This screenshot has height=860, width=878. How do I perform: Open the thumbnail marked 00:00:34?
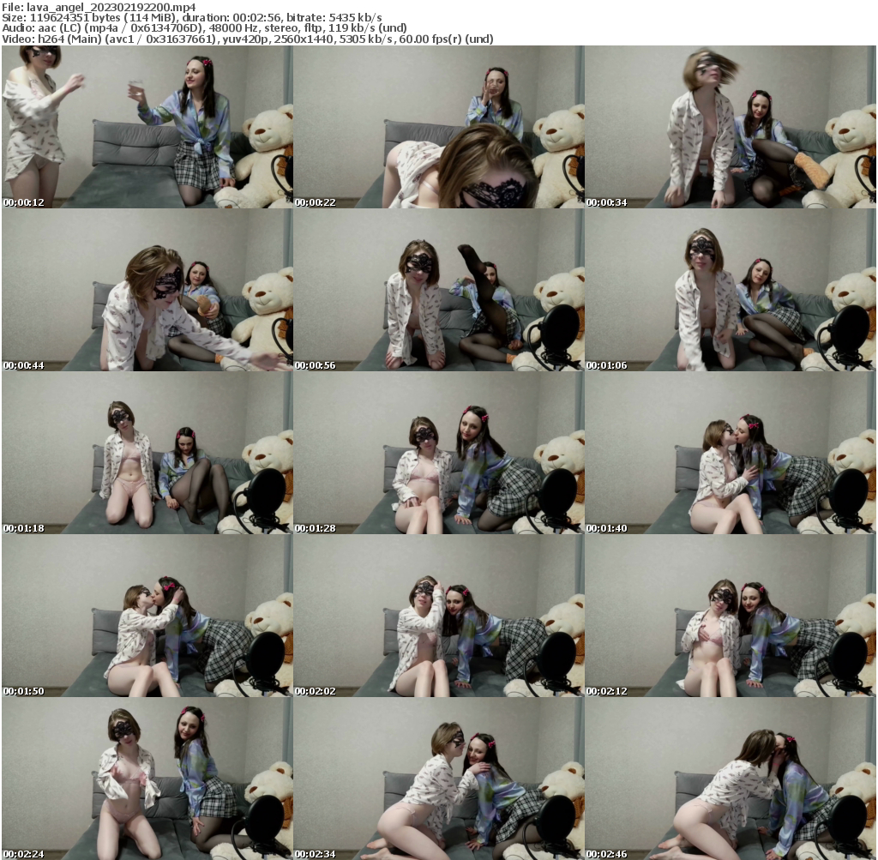click(730, 127)
